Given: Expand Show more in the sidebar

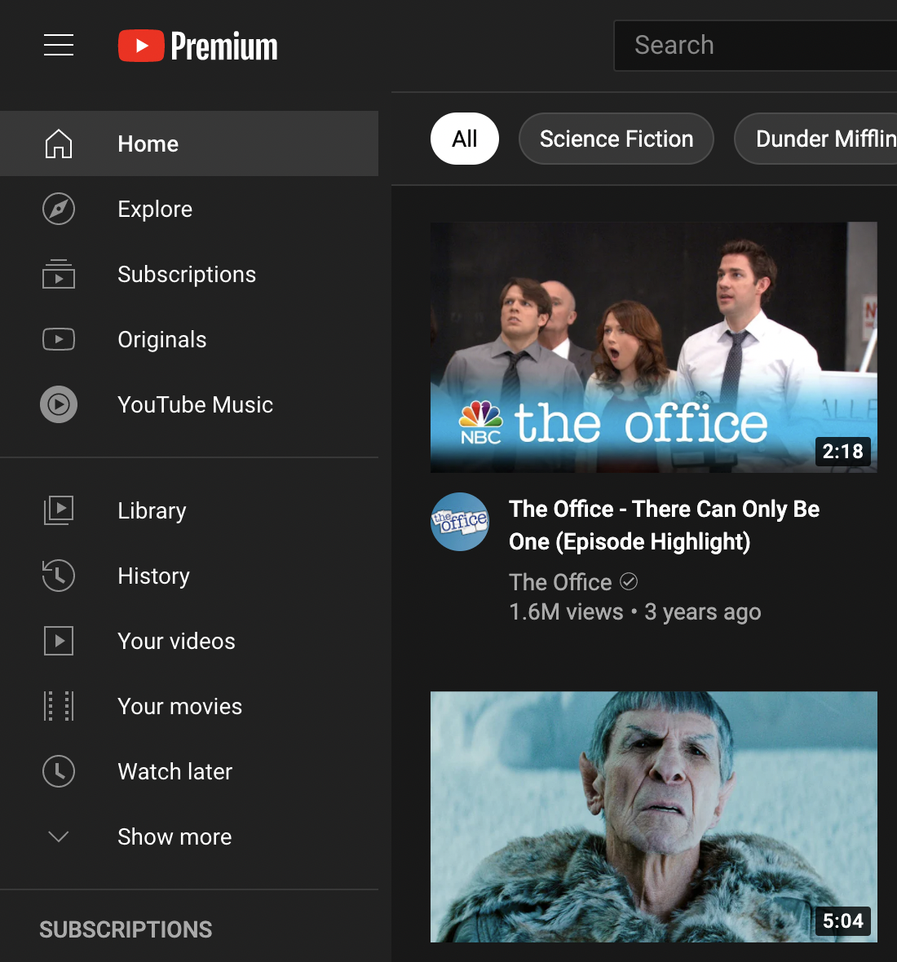Looking at the screenshot, I should (175, 836).
